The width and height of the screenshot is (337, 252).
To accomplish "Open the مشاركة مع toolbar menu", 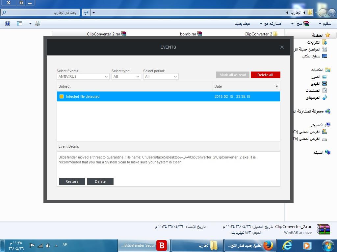I will click(271, 24).
